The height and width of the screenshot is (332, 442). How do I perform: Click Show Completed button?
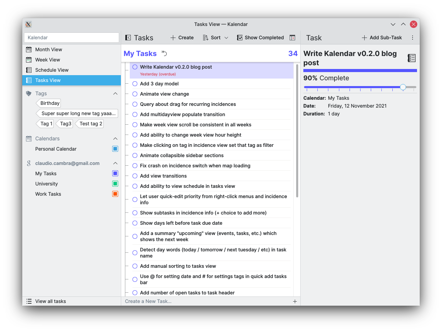click(x=261, y=38)
